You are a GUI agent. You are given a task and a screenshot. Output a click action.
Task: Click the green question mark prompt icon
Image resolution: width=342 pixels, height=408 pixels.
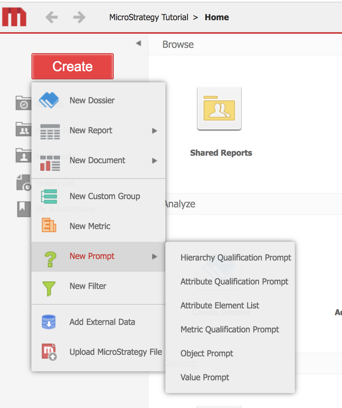pos(51,259)
